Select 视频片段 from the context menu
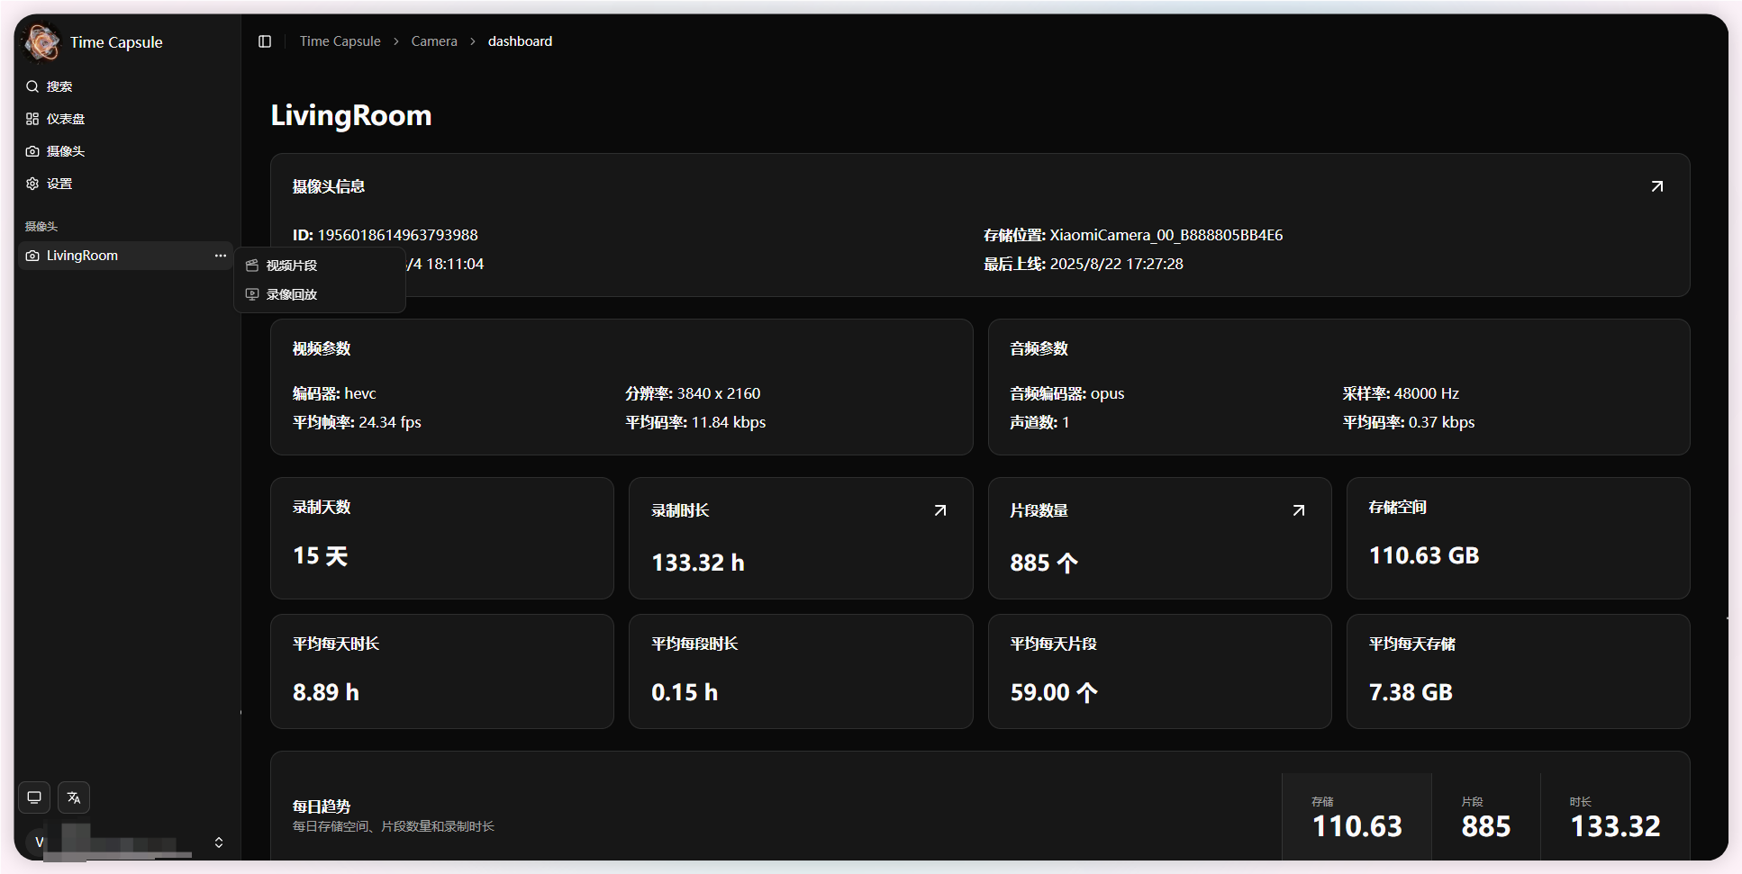The width and height of the screenshot is (1742, 874). tap(290, 265)
